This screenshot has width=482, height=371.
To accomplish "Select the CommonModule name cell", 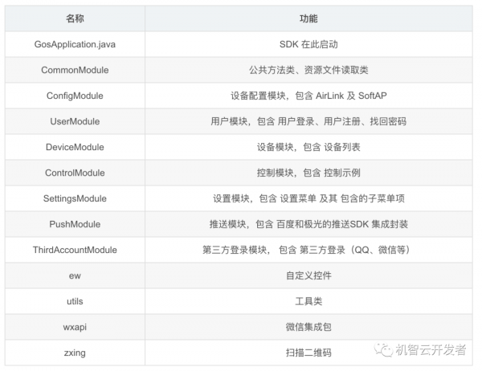I will coord(75,70).
